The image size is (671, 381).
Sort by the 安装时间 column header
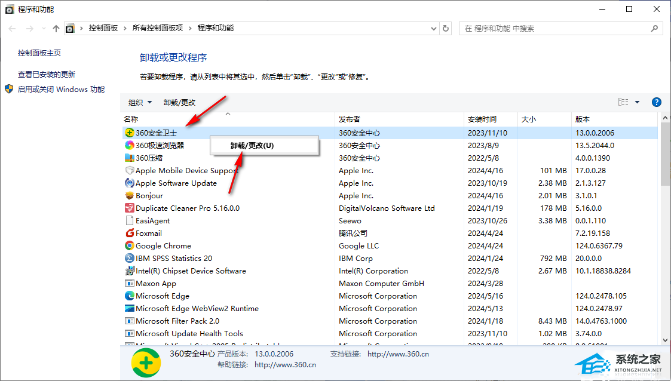491,119
